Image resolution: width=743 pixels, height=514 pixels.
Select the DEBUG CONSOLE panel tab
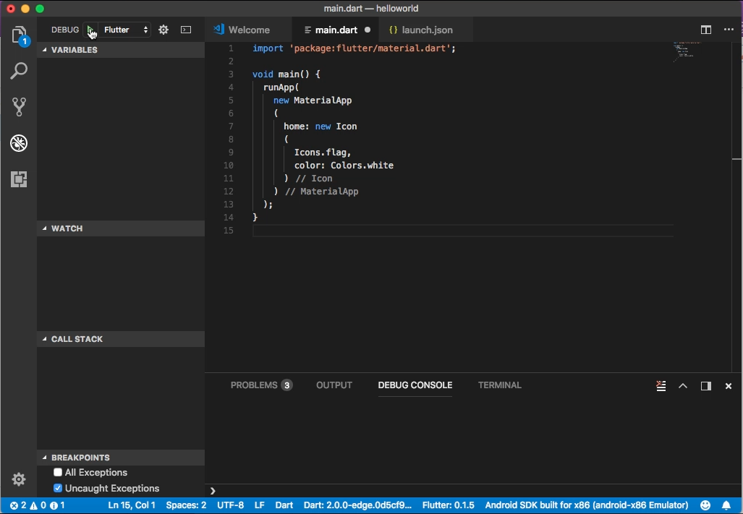click(415, 385)
